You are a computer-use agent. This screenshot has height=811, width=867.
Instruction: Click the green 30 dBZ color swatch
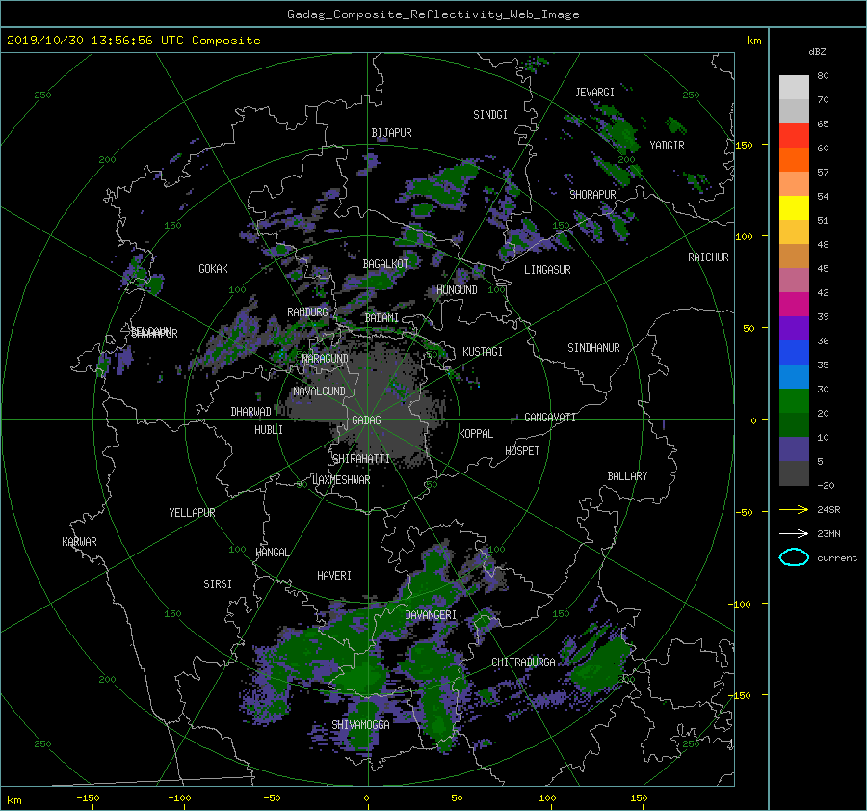[794, 400]
